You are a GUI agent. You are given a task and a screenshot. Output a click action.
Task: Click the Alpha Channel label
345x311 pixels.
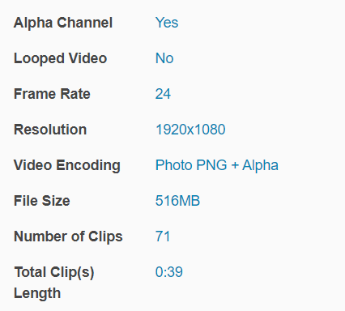(x=63, y=23)
